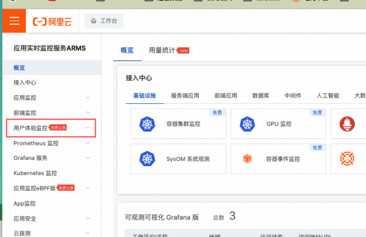
Task: Select the 前端应用 tab
Action: [226, 95]
